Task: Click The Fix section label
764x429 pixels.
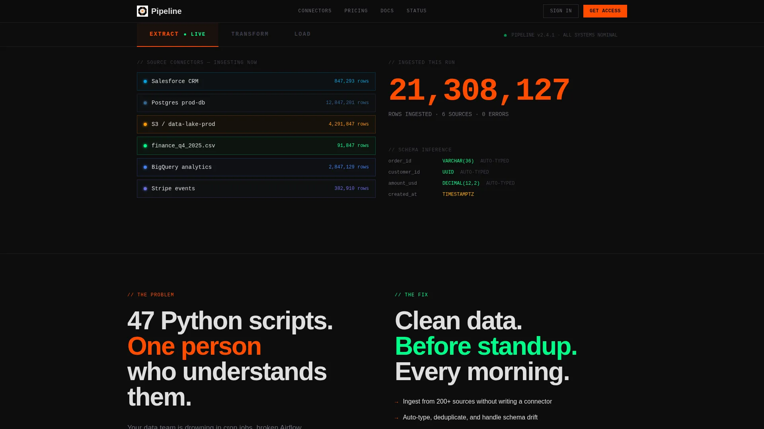Action: 411,295
